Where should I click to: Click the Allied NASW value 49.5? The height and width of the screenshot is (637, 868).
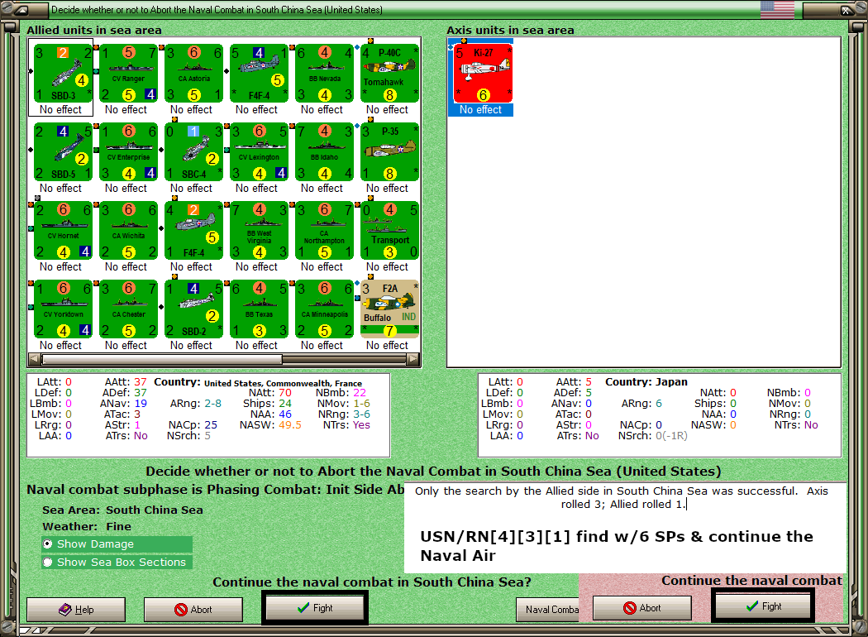[290, 425]
